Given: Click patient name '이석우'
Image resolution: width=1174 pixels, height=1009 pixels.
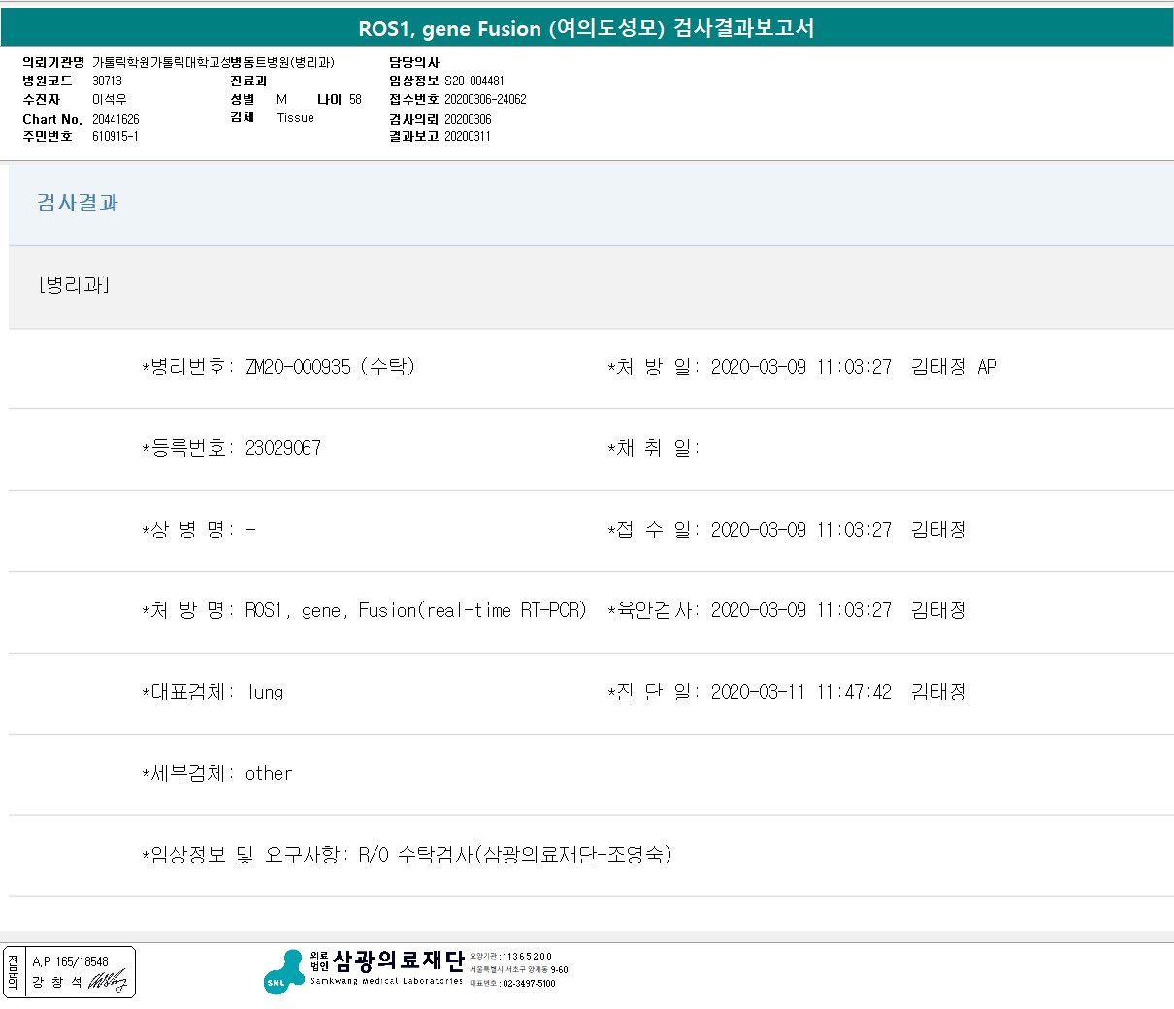Looking at the screenshot, I should [109, 100].
